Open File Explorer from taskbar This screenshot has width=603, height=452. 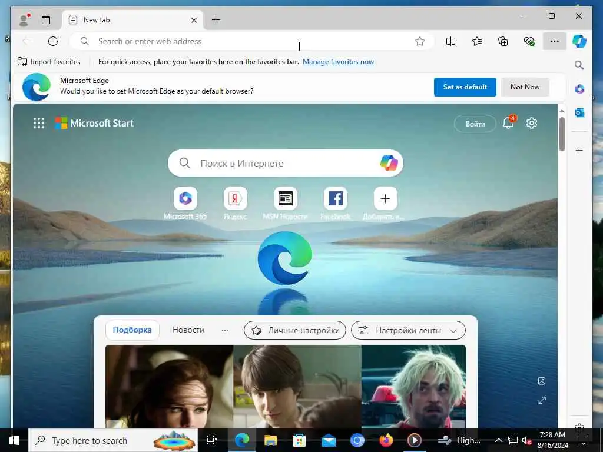(271, 440)
